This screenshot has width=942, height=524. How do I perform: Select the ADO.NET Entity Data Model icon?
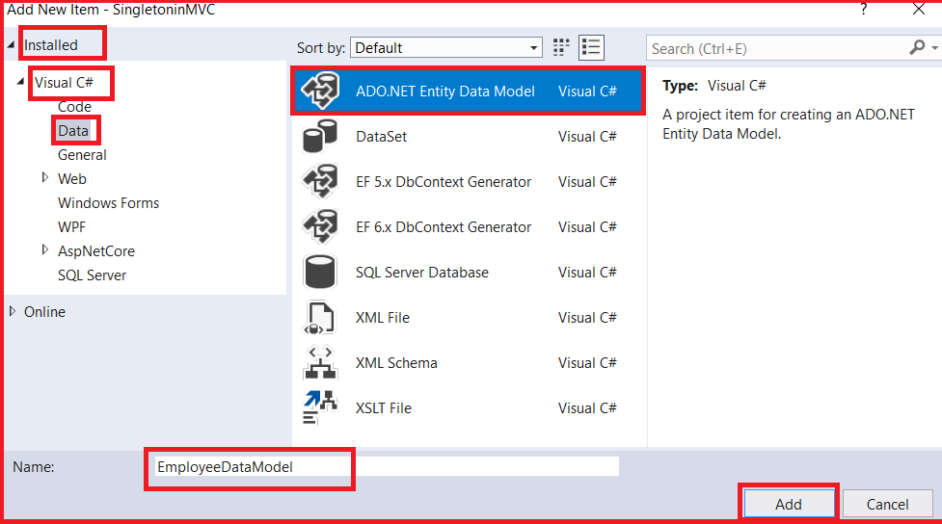320,91
